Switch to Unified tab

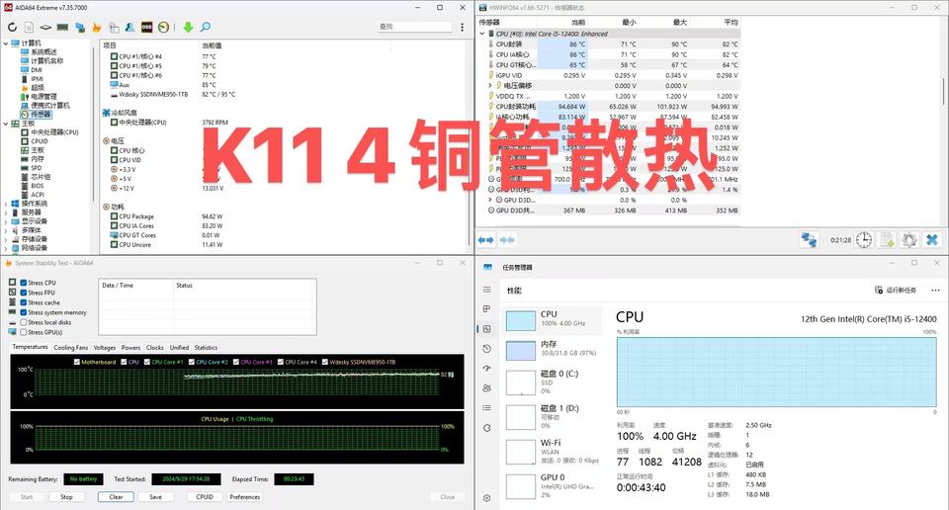tap(179, 348)
